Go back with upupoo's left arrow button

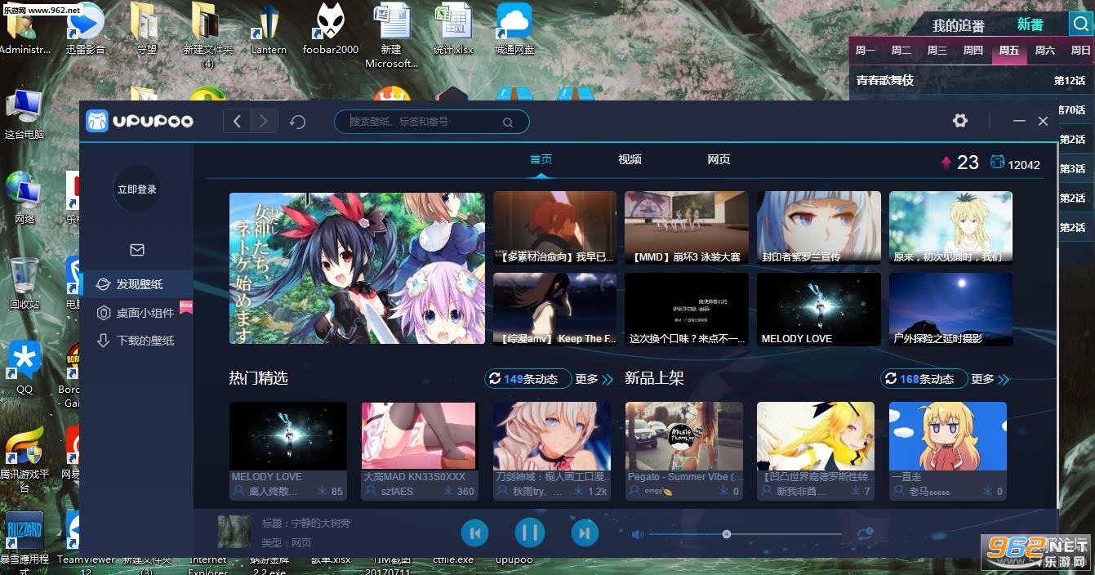click(237, 122)
